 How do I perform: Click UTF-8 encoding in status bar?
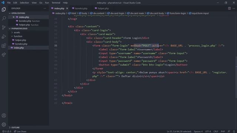pos(208,132)
